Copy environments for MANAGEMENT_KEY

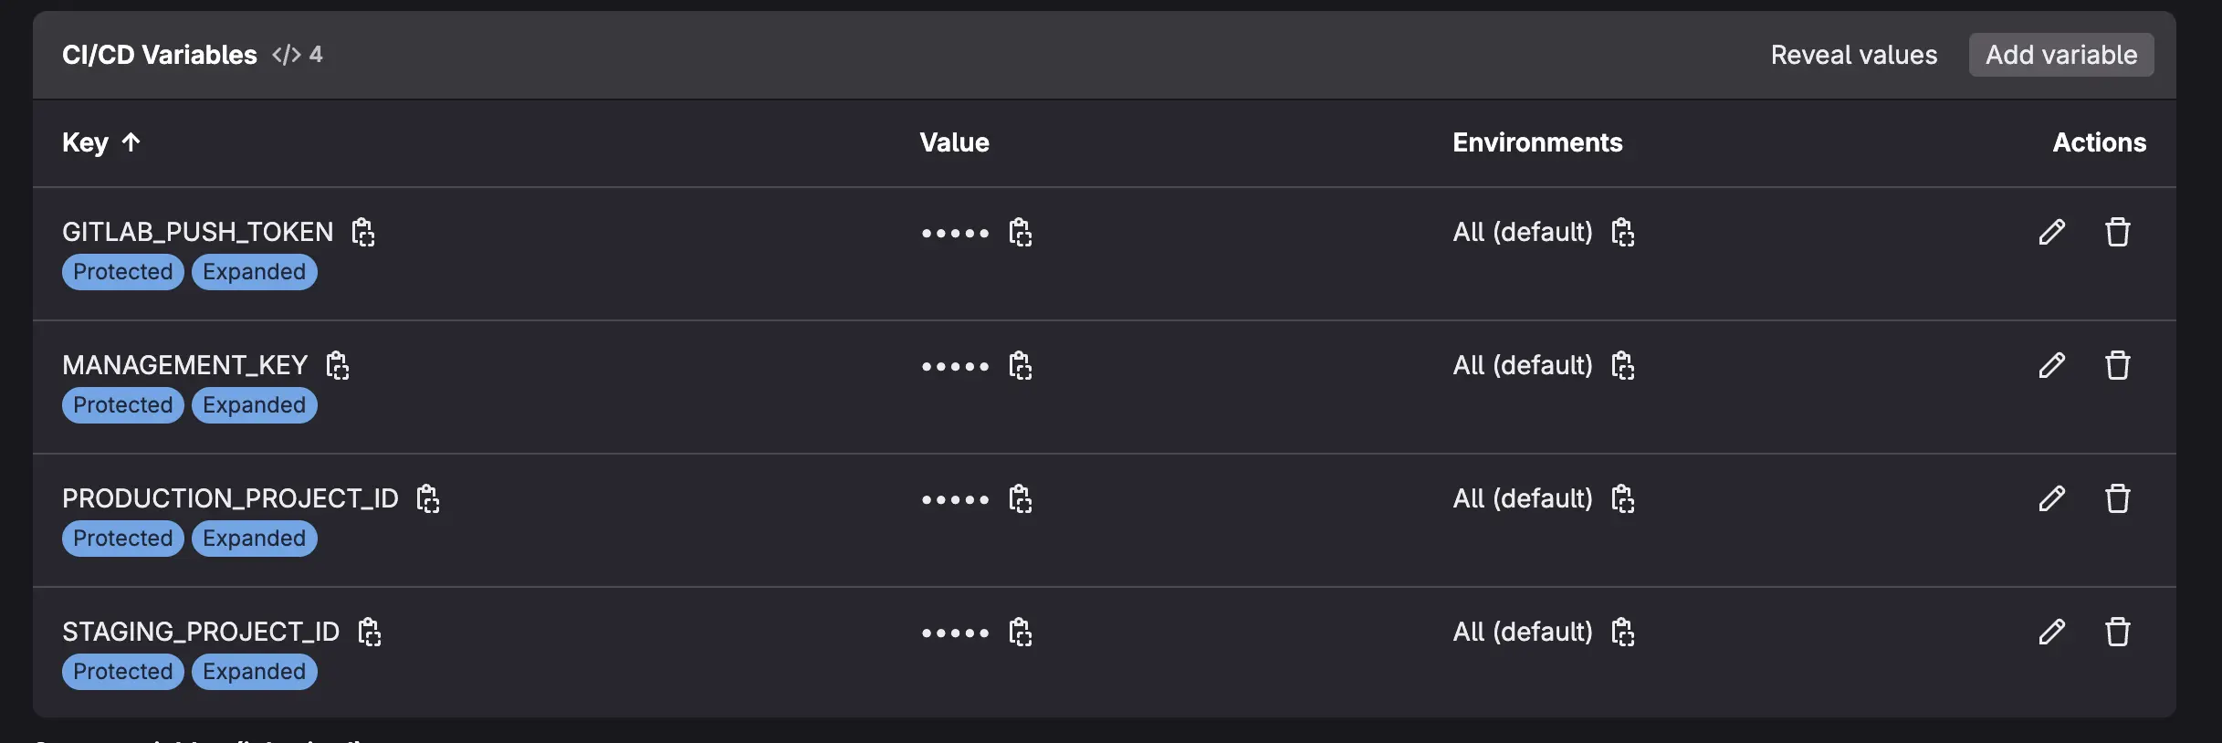coord(1623,365)
